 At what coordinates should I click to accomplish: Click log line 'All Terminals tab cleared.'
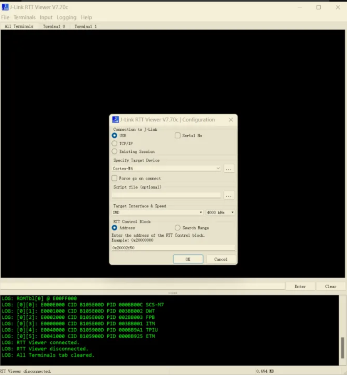pos(48,355)
